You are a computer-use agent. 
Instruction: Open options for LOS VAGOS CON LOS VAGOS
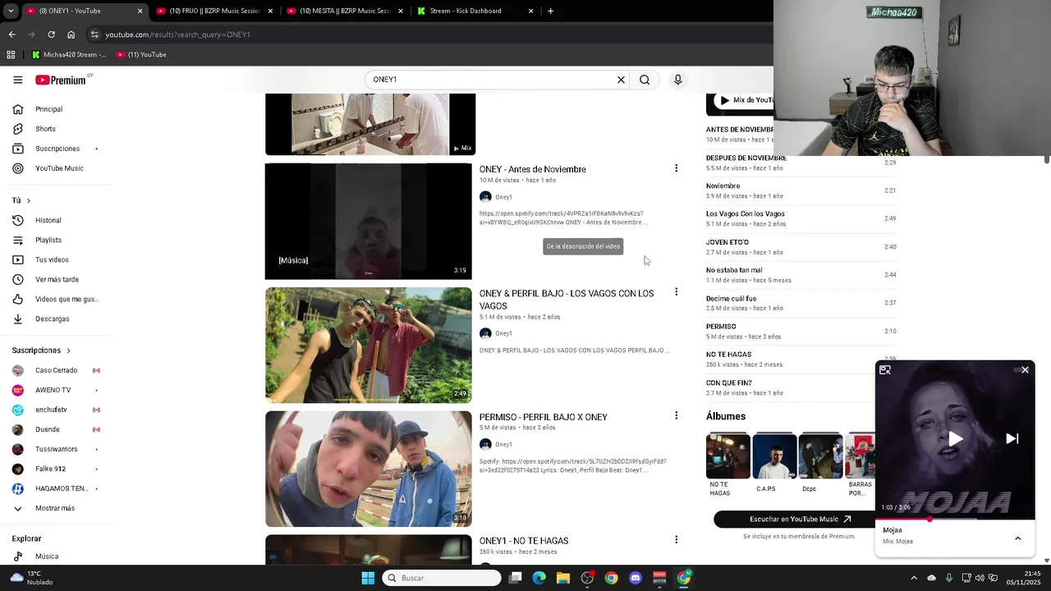(676, 292)
